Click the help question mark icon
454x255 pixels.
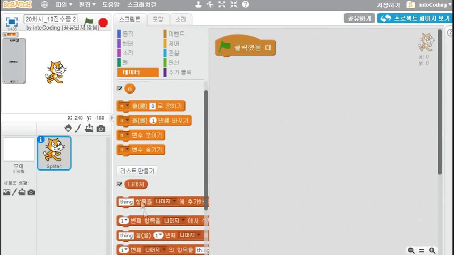point(245,5)
